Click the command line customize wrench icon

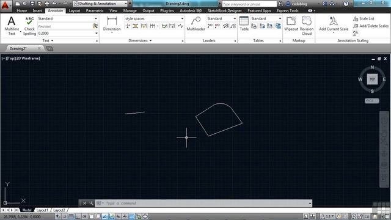91,204
